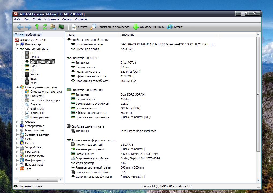Select the SPD tree item
Screen dimensions: 273x193
pos(33,70)
